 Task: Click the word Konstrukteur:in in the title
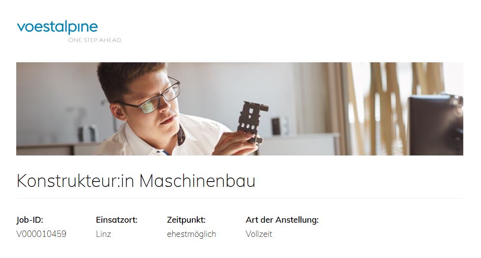(75, 181)
